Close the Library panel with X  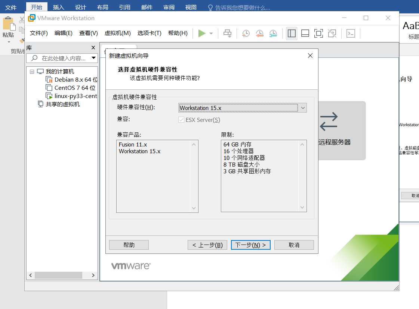pos(93,48)
